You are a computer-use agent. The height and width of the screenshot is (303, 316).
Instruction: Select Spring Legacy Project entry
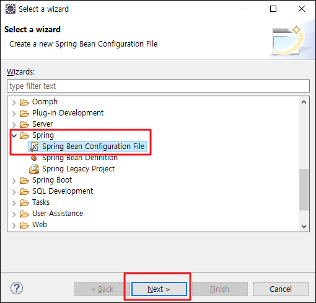(x=78, y=169)
